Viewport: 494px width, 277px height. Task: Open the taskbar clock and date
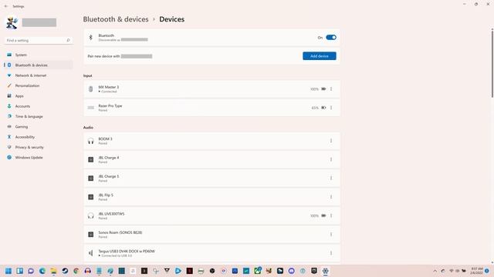[x=476, y=271]
